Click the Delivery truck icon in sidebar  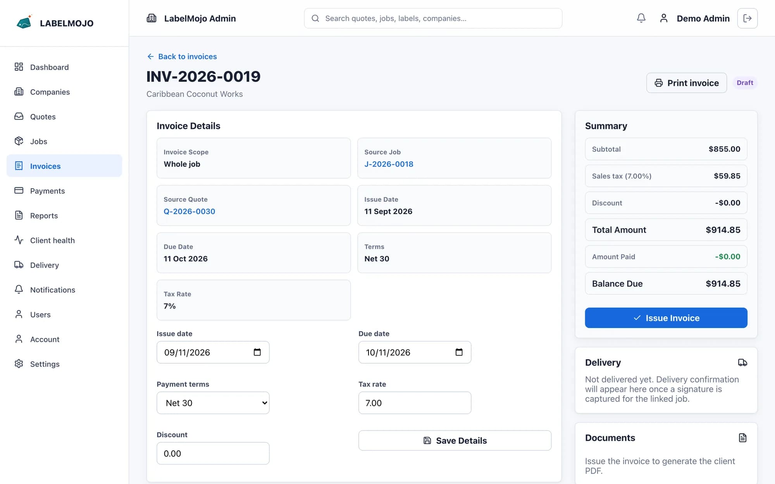pyautogui.click(x=19, y=265)
